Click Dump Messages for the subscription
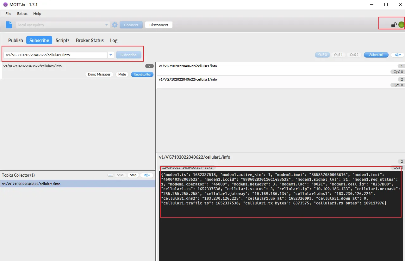The width and height of the screenshot is (405, 261). point(99,75)
